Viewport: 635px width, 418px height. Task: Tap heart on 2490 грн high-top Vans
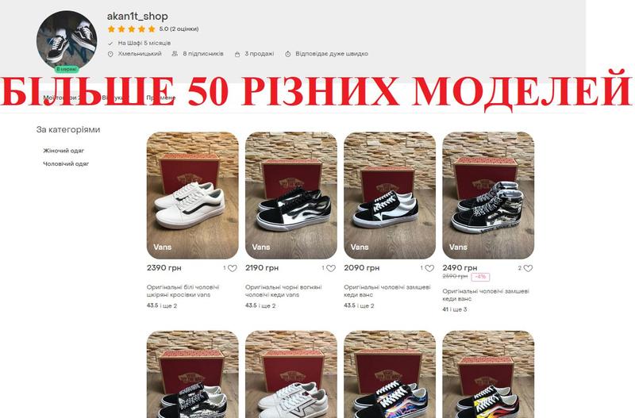pos(528,268)
